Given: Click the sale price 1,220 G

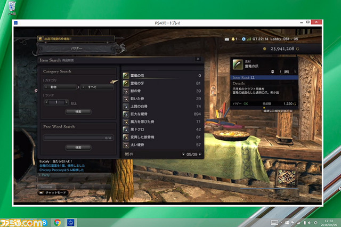Looking at the screenshot, I should [289, 104].
